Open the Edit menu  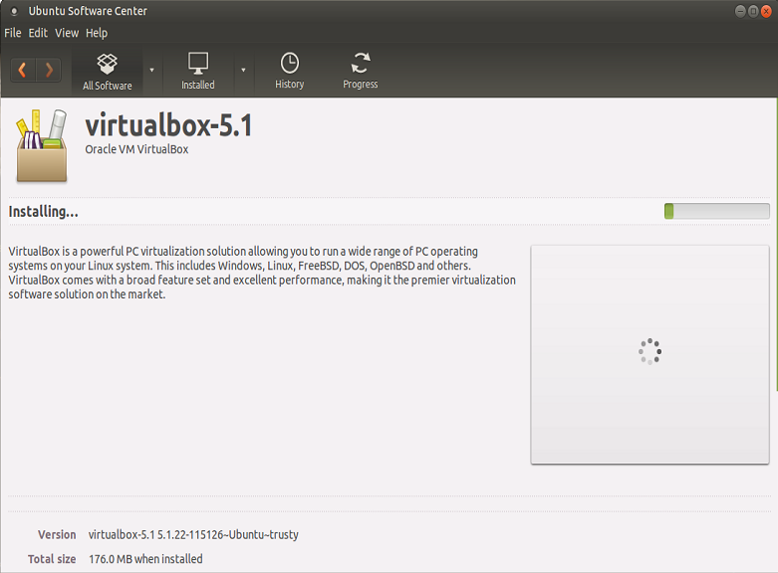pos(38,33)
